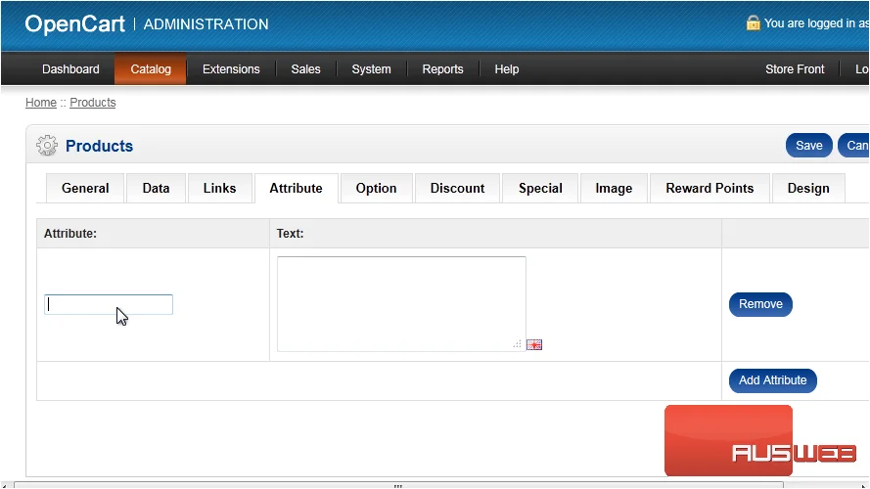Follow the Products breadcrumb link
The image size is (870, 489).
[93, 103]
